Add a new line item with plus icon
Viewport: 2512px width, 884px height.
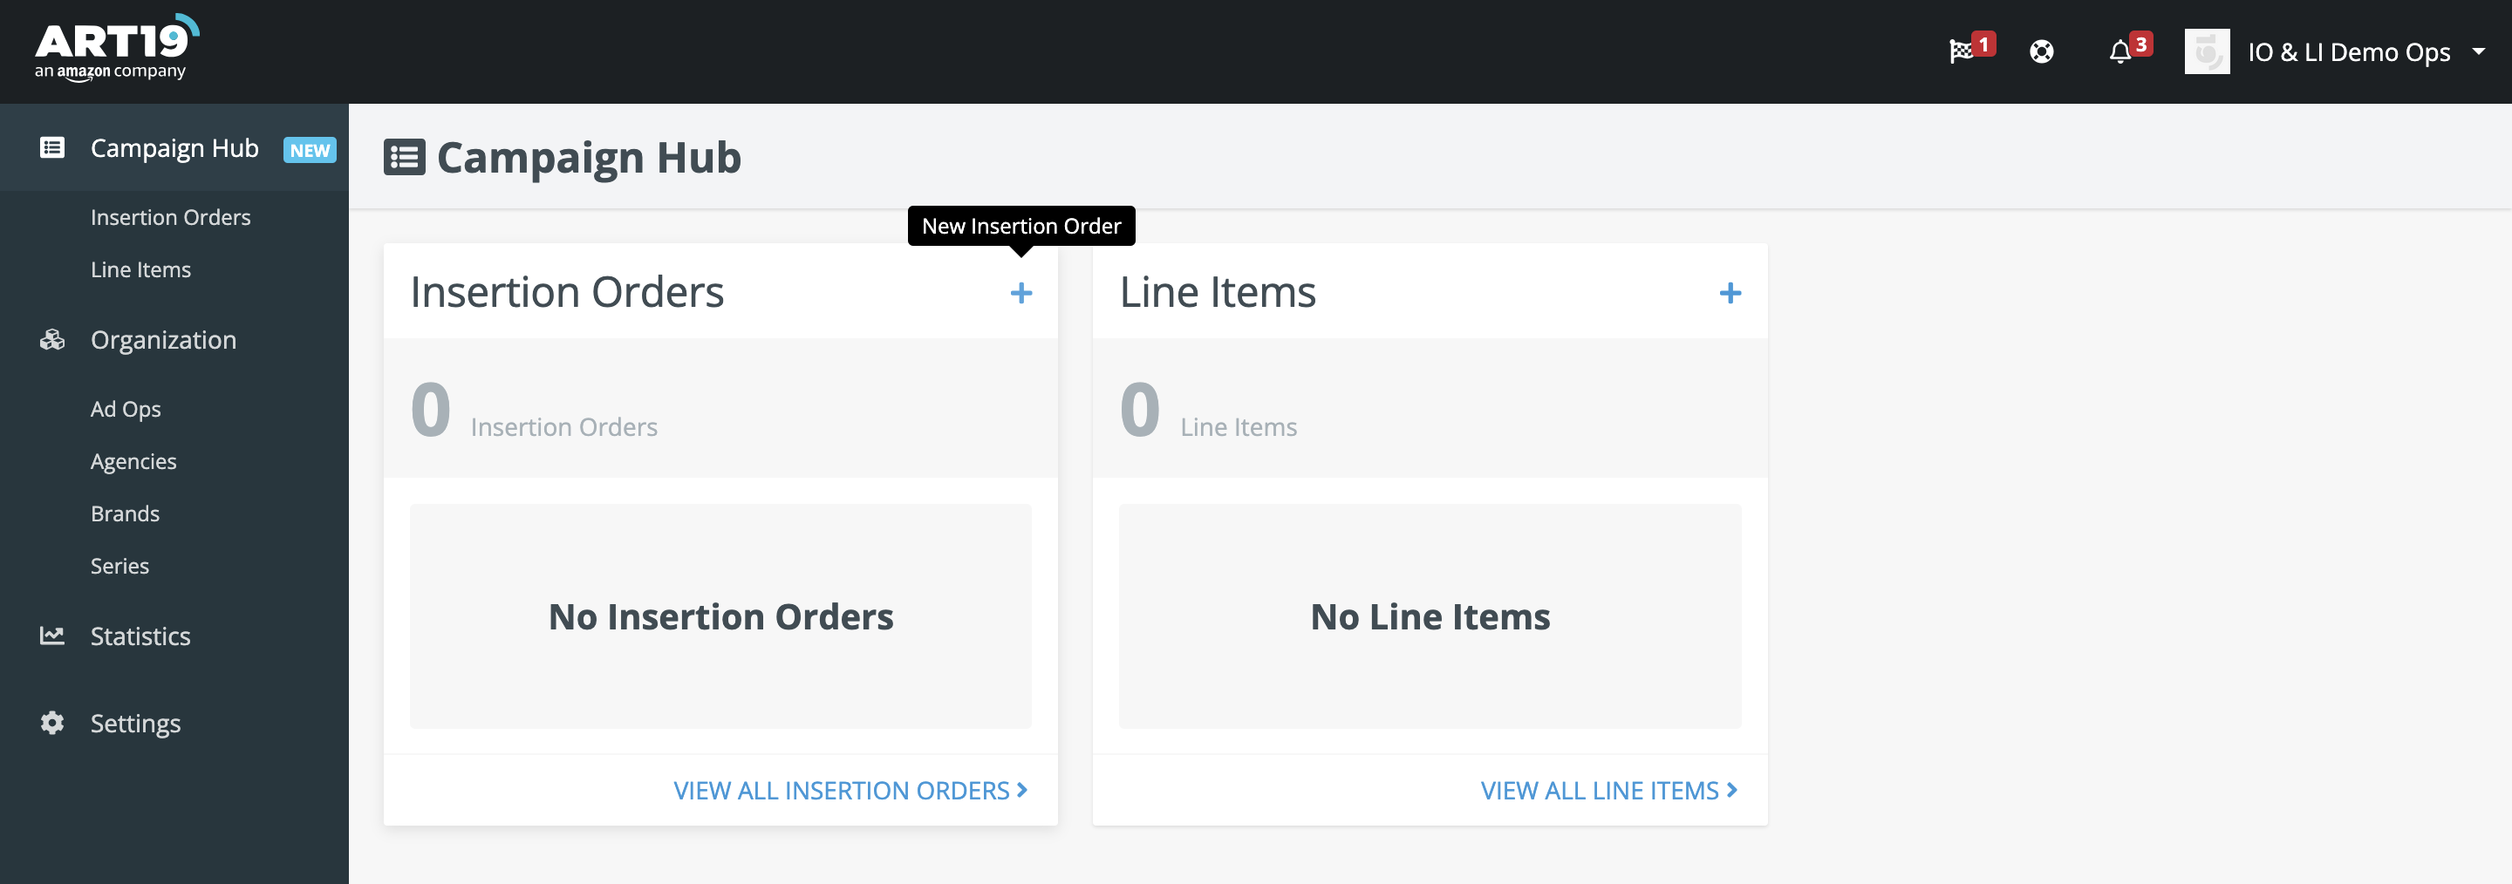coord(1730,292)
